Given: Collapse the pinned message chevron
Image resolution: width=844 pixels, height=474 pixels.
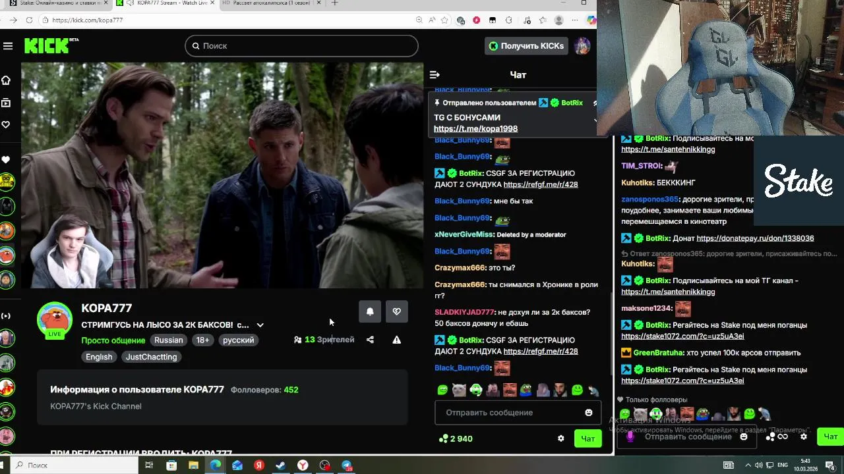Looking at the screenshot, I should 595,121.
